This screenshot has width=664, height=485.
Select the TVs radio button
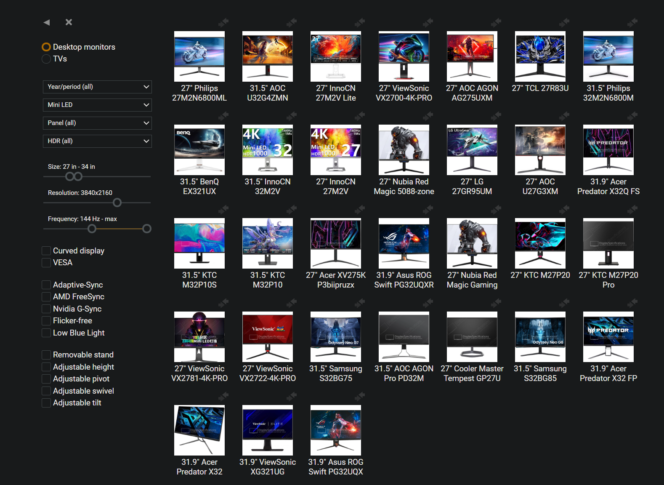[x=46, y=59]
